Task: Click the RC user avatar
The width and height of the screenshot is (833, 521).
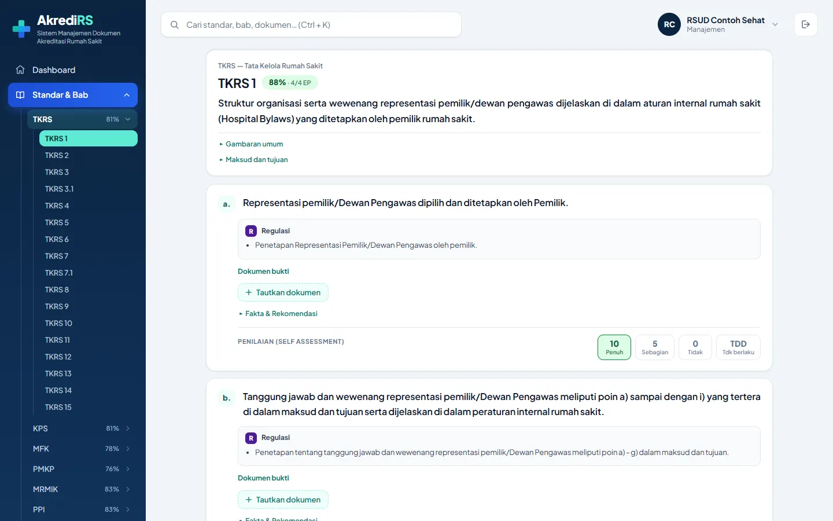Action: coord(669,24)
